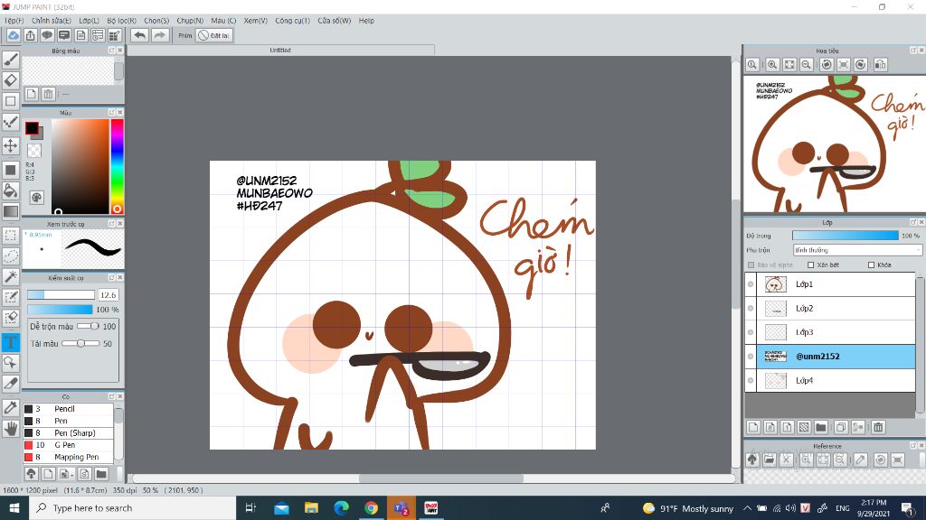Add a new folder in Layers panel

(x=821, y=427)
